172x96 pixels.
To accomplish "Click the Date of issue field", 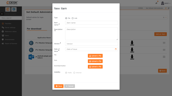I will tap(91, 49).
